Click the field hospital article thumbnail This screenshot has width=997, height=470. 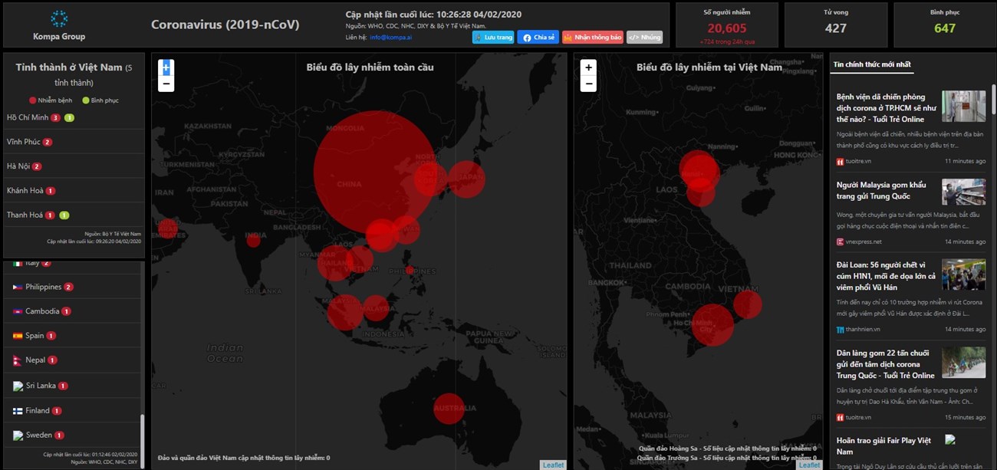[x=964, y=107]
